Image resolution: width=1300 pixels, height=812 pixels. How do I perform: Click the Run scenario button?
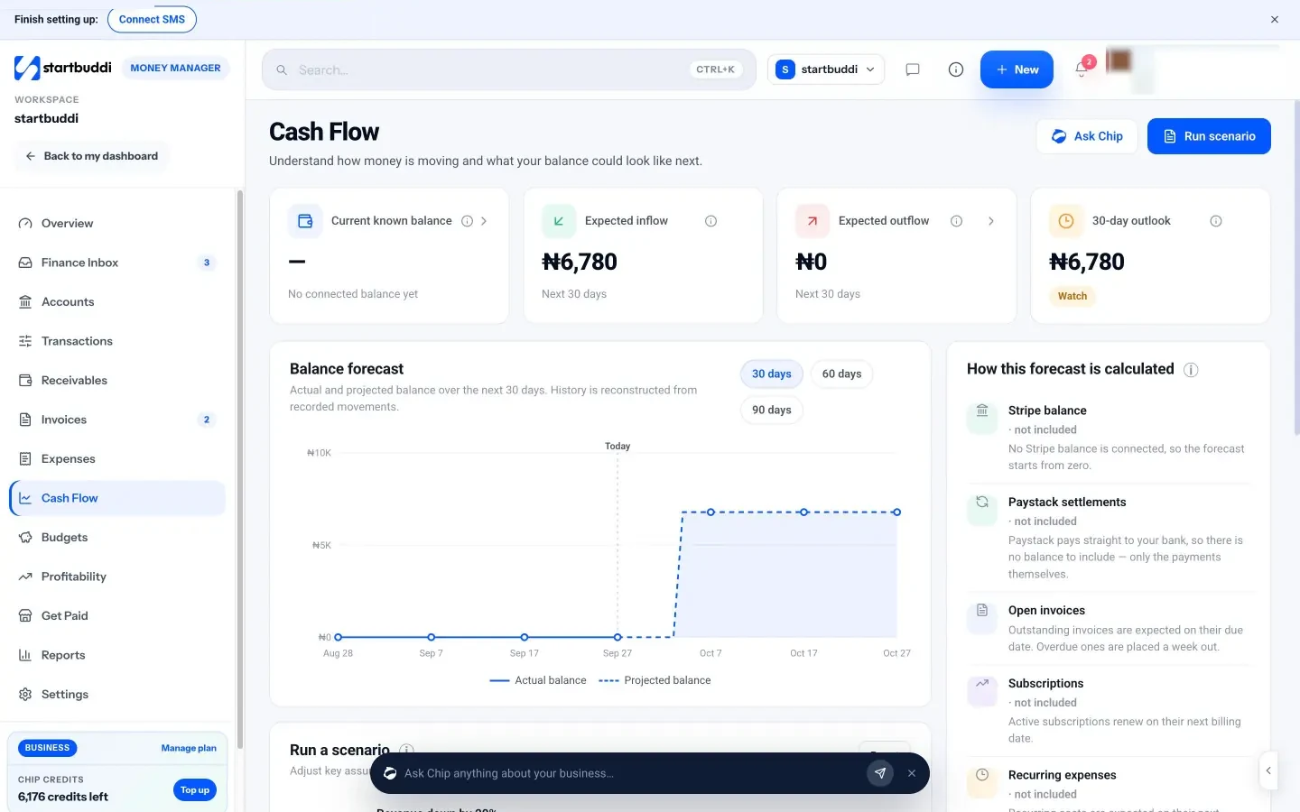[x=1209, y=136]
